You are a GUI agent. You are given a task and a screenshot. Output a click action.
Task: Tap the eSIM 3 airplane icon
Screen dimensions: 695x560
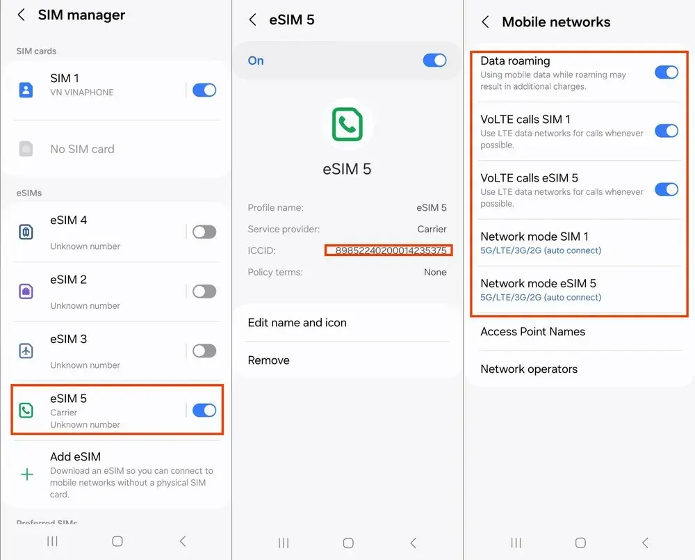(26, 351)
